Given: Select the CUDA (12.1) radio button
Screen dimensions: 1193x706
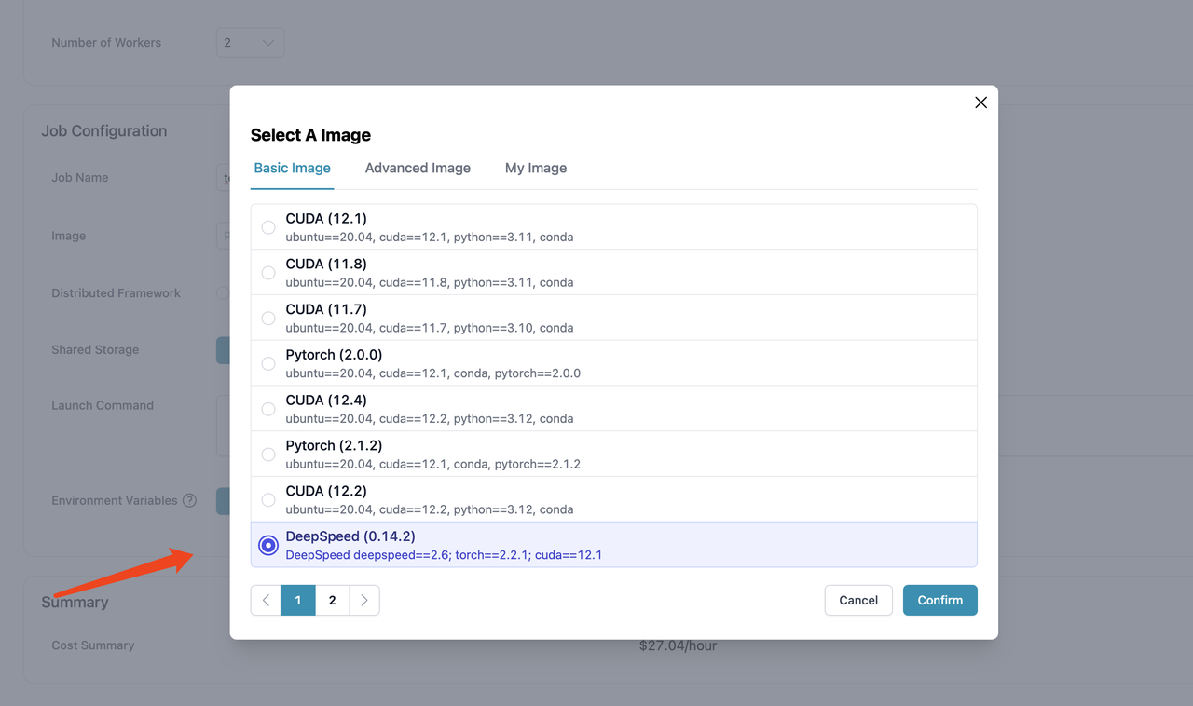Looking at the screenshot, I should point(268,227).
